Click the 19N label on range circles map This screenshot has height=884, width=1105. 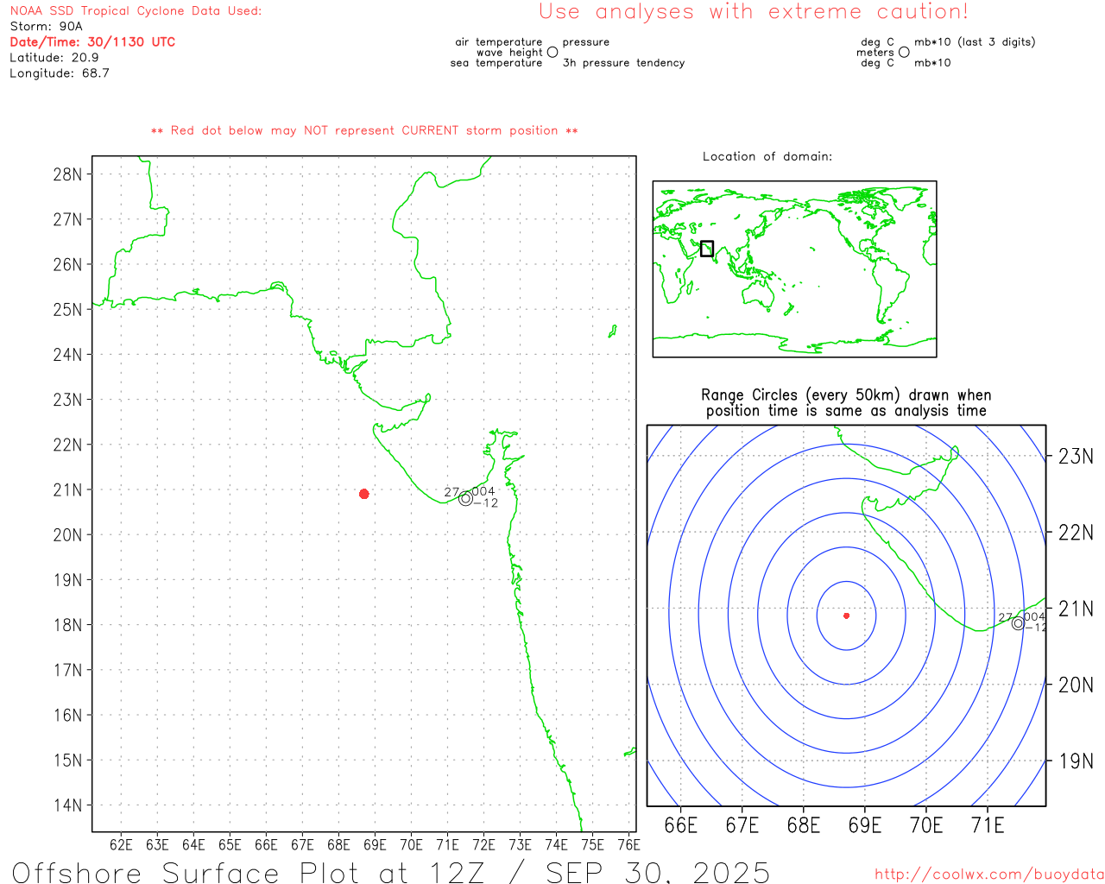coord(1076,761)
